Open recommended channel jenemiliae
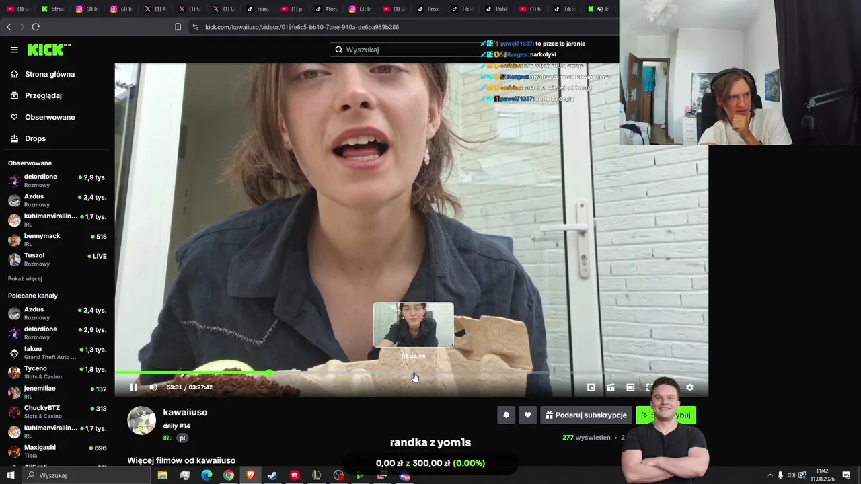The image size is (861, 484). 57,392
